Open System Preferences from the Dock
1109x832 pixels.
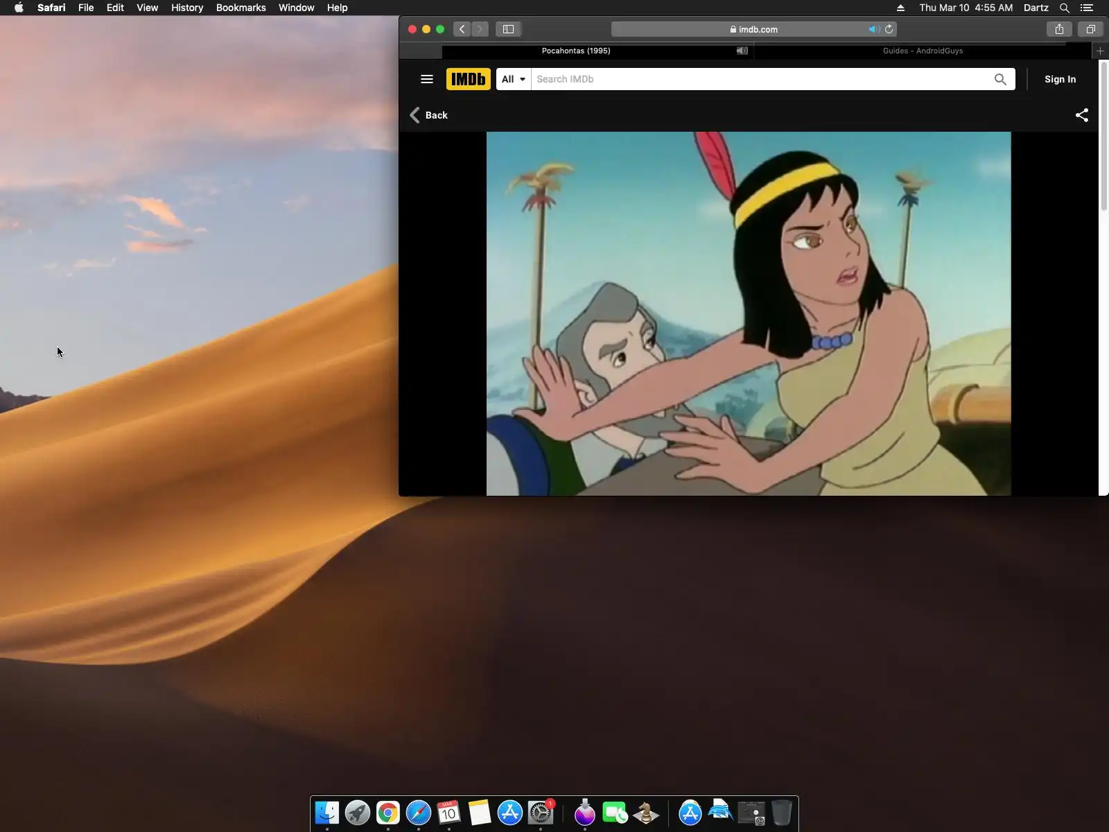click(x=541, y=813)
